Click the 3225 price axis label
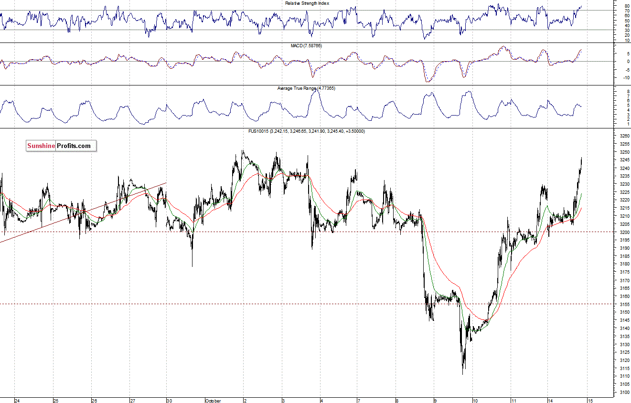 (x=624, y=192)
